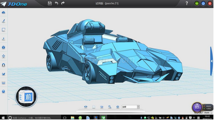
Task: Toggle wireframe cube display mode
Action: click(94, 107)
